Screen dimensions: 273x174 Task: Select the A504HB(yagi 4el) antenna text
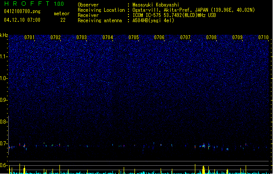pos(153,20)
